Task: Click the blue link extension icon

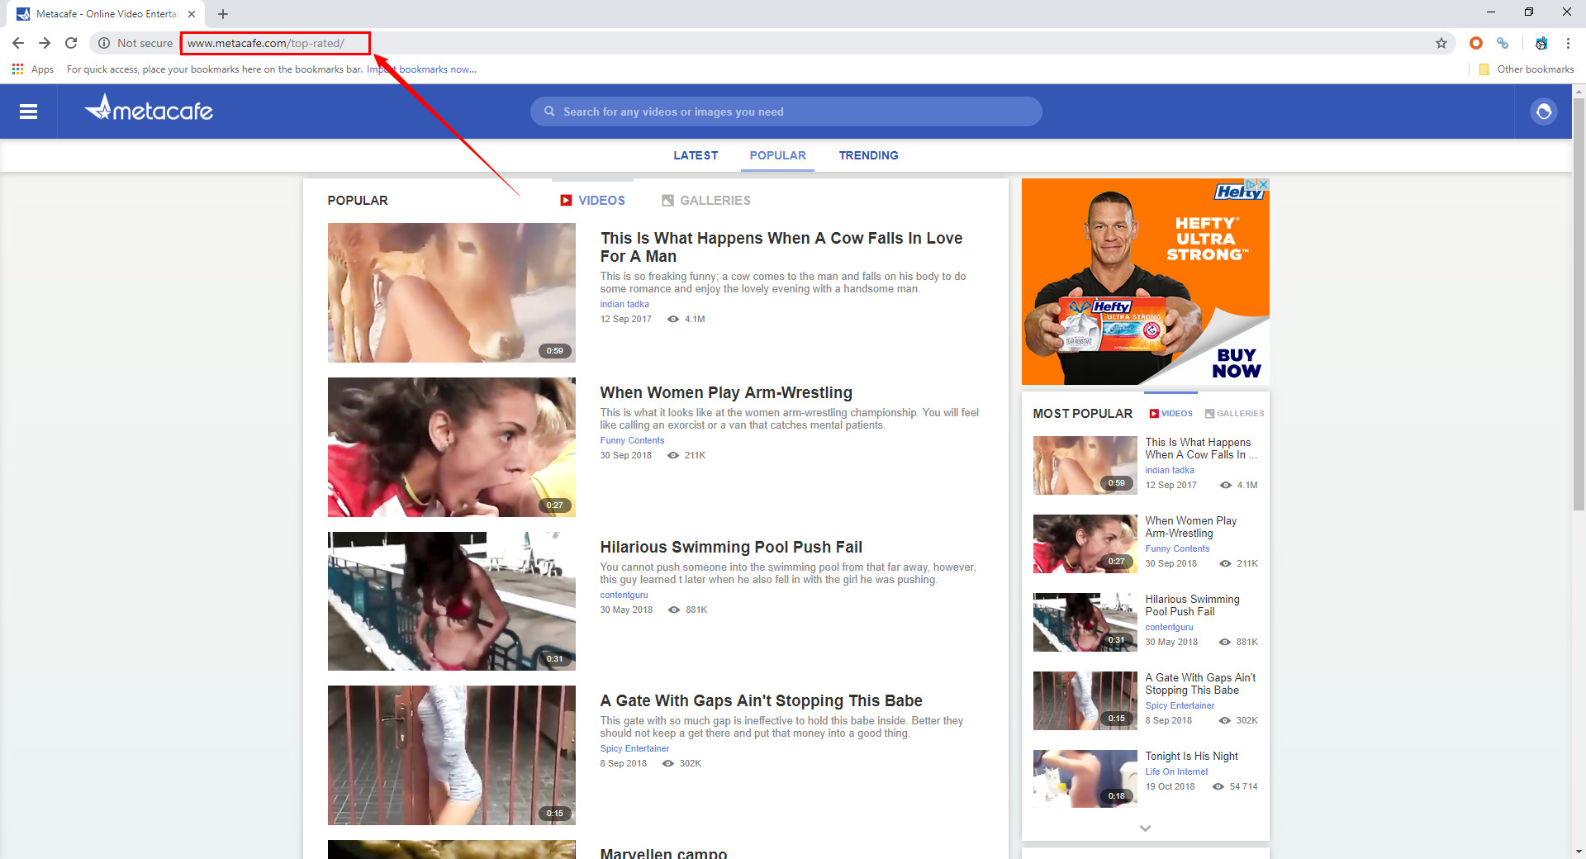Action: pos(1503,43)
